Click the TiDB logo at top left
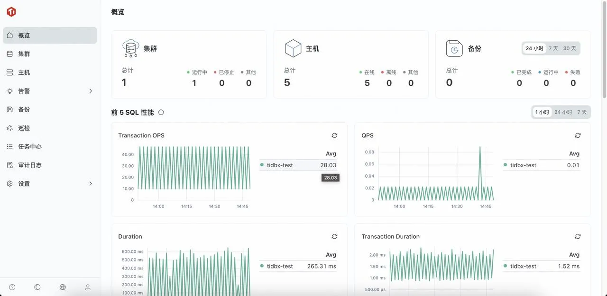This screenshot has width=607, height=296. click(x=11, y=11)
